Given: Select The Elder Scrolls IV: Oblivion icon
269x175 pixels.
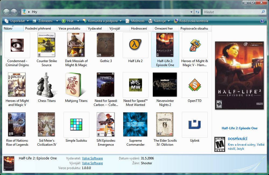Looking at the screenshot, I should [165, 124].
